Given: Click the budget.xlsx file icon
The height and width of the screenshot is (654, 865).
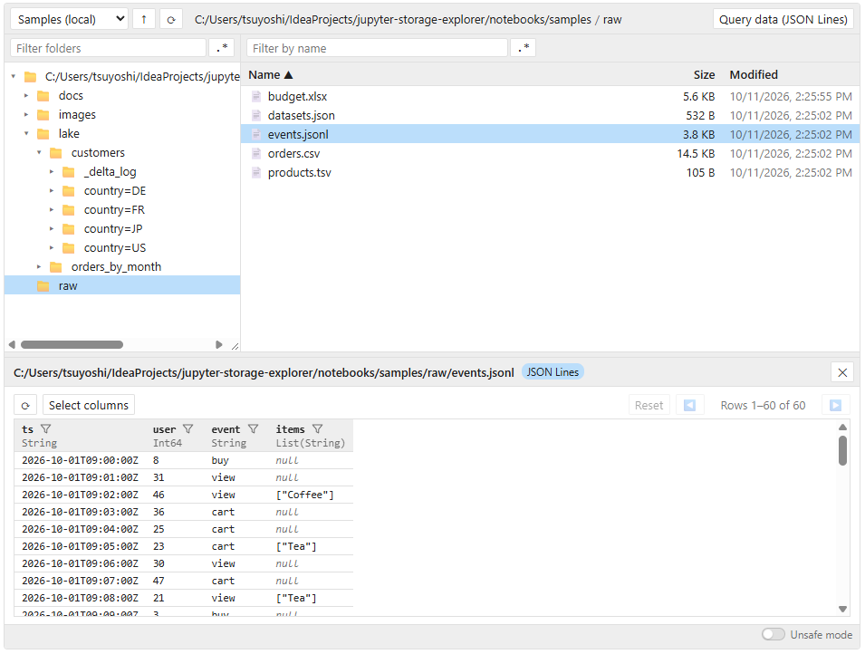Looking at the screenshot, I should point(256,97).
